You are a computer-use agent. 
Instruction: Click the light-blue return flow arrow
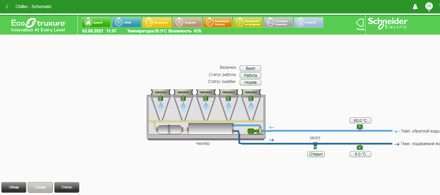pyautogui.click(x=271, y=128)
